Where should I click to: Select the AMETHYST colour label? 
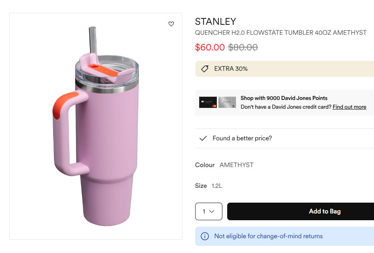pyautogui.click(x=236, y=165)
